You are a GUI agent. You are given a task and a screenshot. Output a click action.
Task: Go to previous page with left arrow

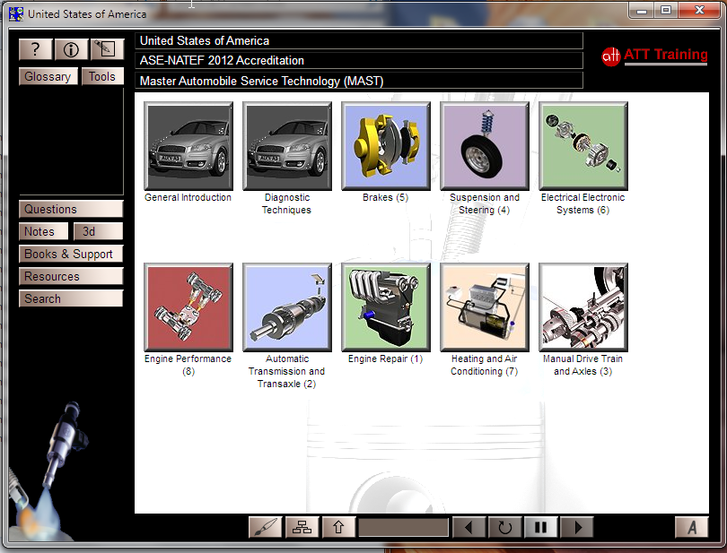click(x=469, y=527)
